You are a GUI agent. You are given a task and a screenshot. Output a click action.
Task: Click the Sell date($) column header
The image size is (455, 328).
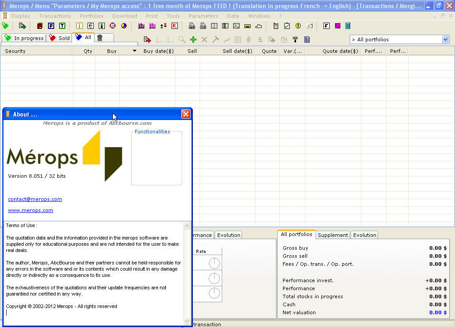pyautogui.click(x=227, y=51)
